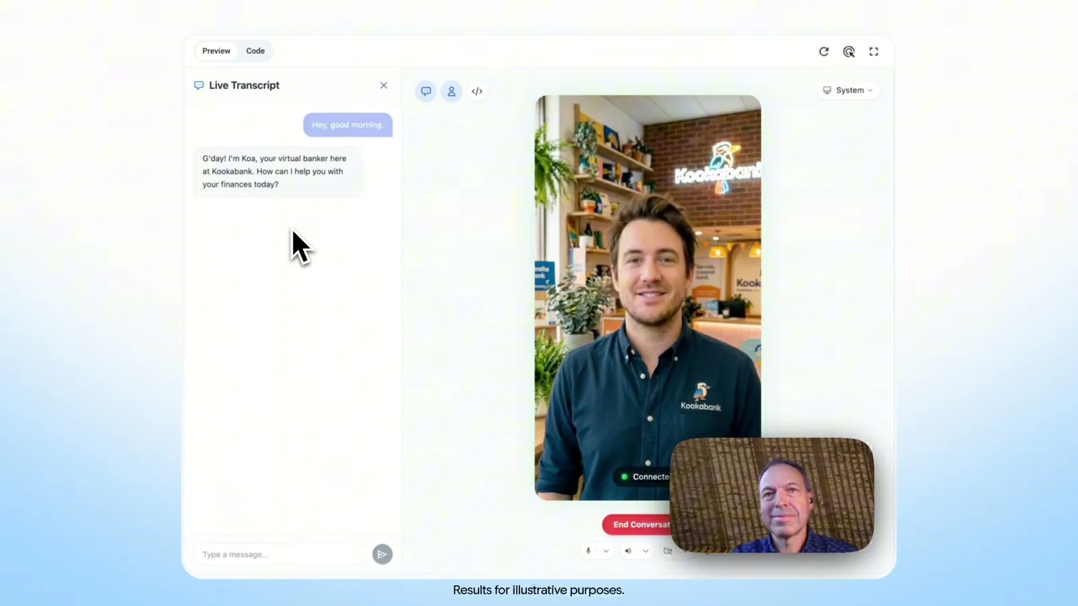Click the Type a message input field
The image size is (1078, 606).
[281, 554]
